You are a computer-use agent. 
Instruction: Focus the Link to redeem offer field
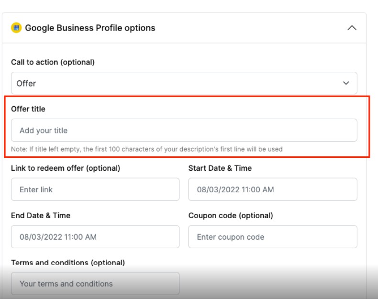click(95, 189)
